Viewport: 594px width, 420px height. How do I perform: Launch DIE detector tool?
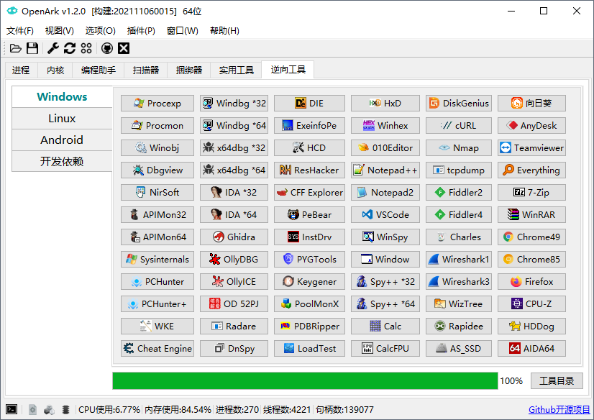(309, 104)
